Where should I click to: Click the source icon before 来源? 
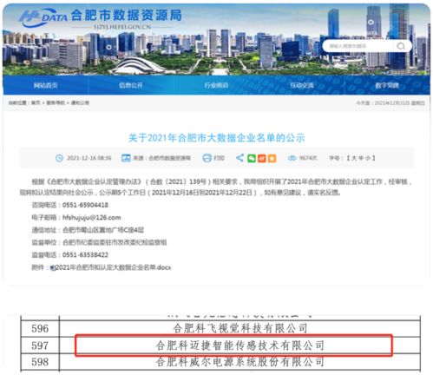pyautogui.click(x=126, y=158)
